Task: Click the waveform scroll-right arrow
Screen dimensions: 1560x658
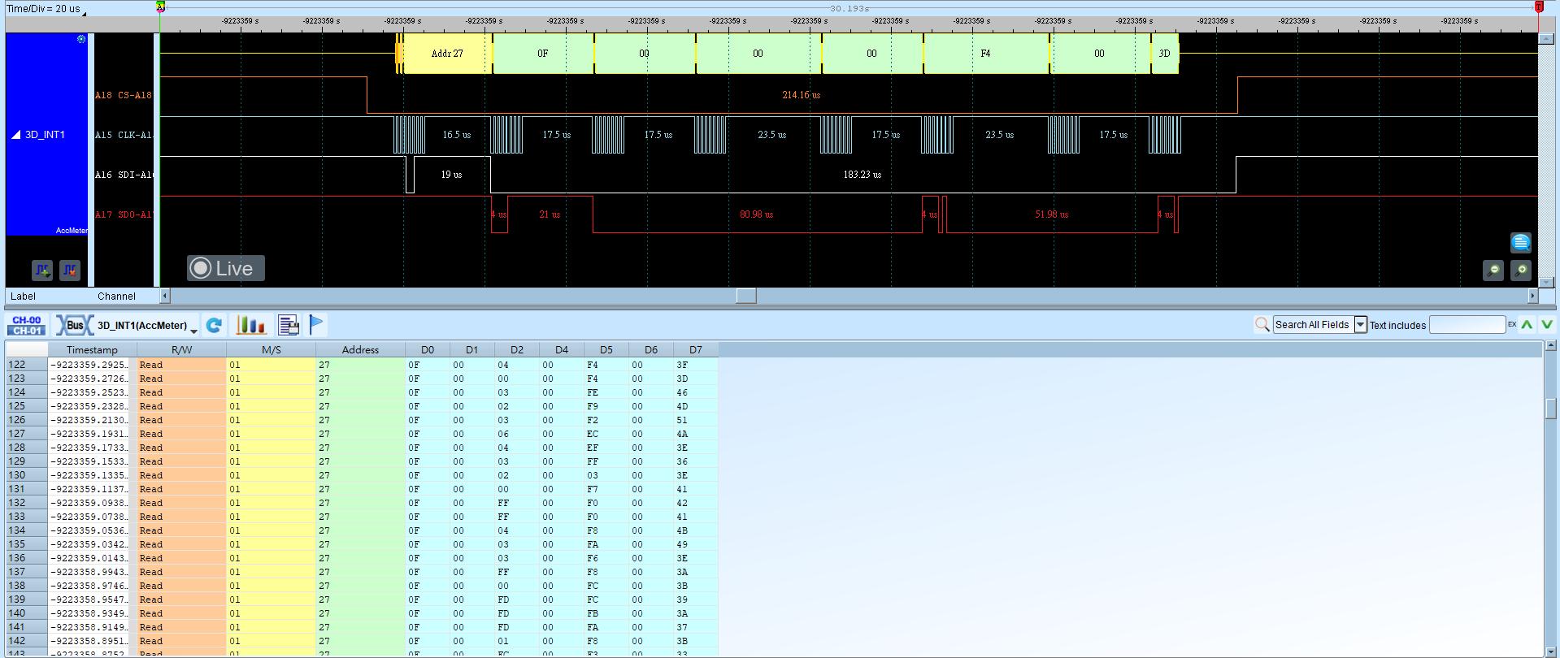Action: click(x=1532, y=296)
